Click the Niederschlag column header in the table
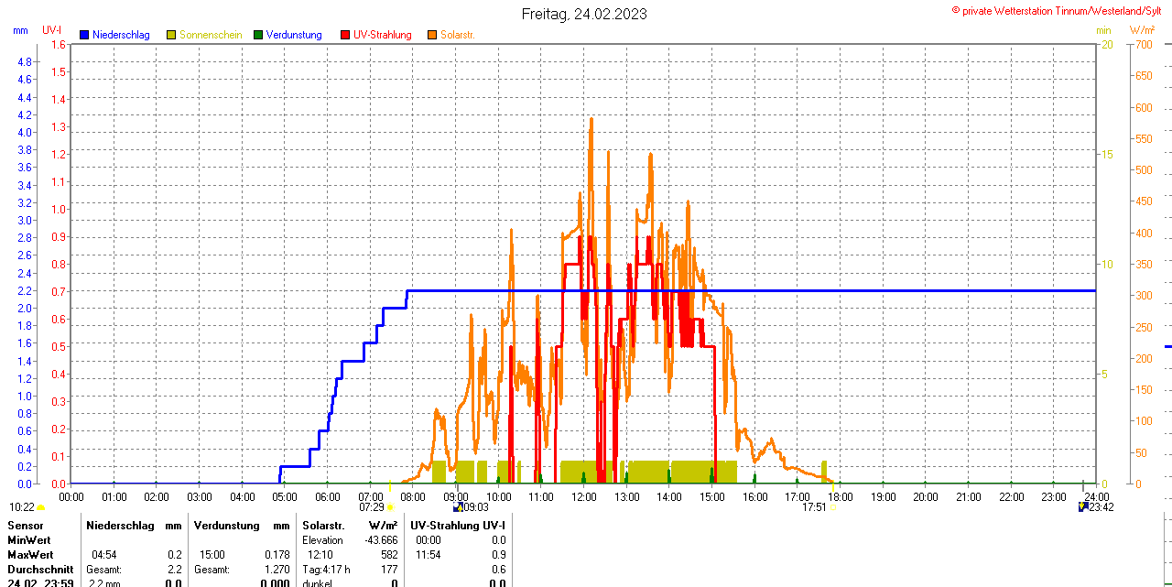Screen dimensions: 1172x587 [121, 526]
